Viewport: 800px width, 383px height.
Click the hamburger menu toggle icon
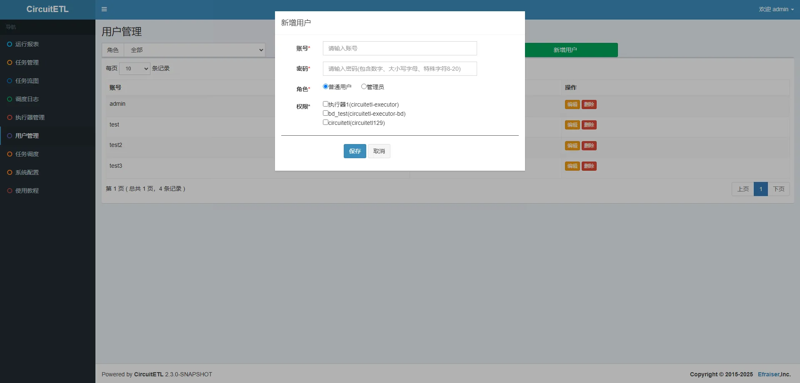pos(104,9)
